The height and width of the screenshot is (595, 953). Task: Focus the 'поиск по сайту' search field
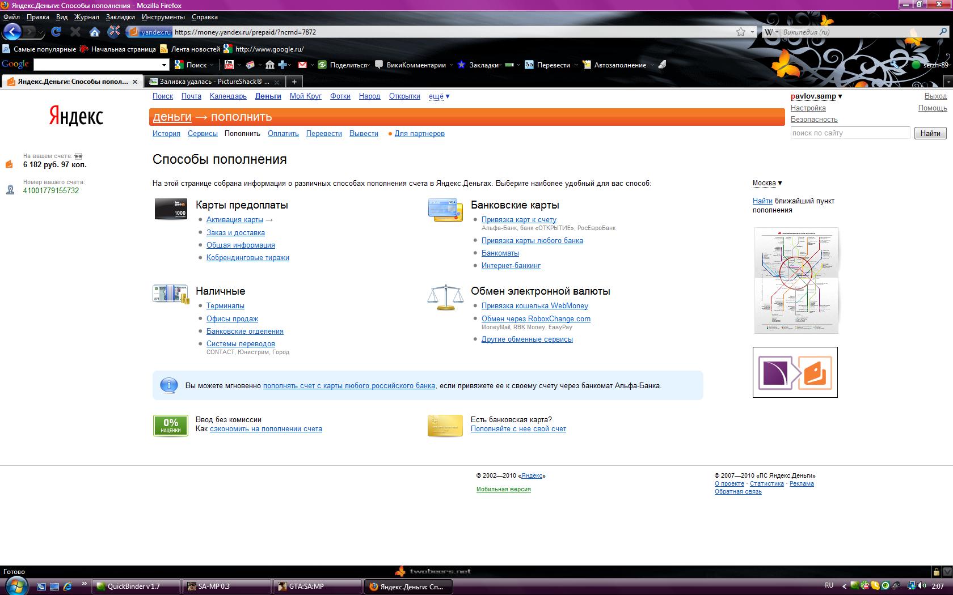[x=850, y=133]
